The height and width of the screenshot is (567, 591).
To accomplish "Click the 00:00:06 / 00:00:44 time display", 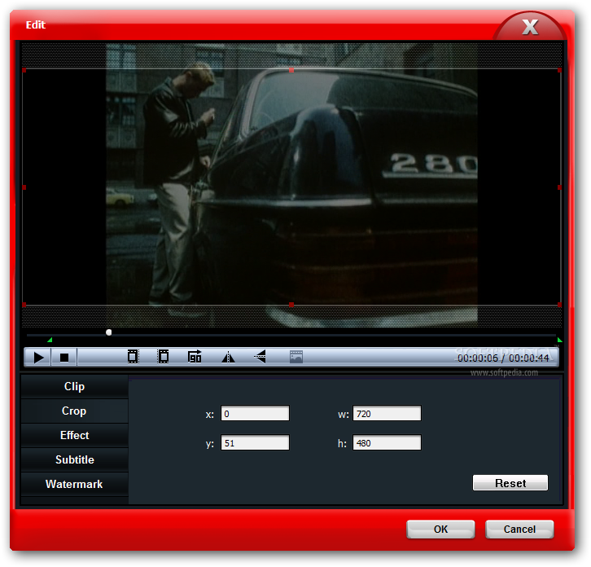I will [503, 358].
